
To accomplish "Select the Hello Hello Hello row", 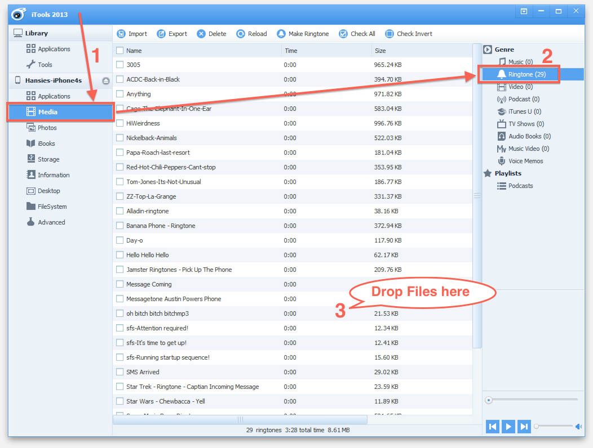I will (x=293, y=255).
